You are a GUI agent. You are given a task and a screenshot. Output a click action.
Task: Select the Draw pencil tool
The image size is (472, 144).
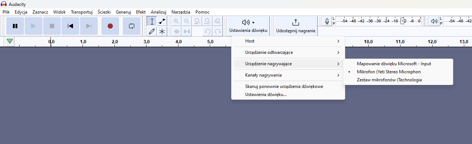(152, 32)
